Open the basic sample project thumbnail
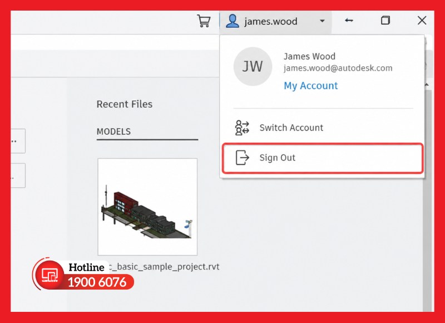The image size is (445, 323). [x=147, y=207]
